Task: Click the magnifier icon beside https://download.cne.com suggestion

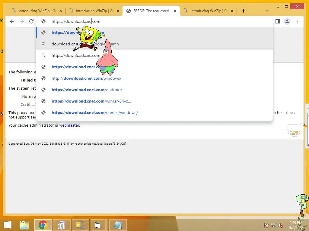Action: [x=43, y=55]
